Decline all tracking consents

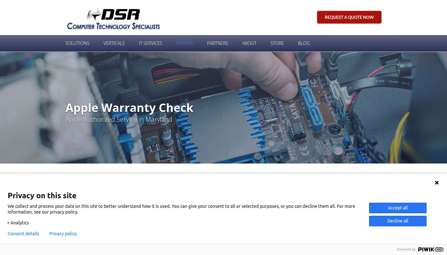click(x=398, y=221)
